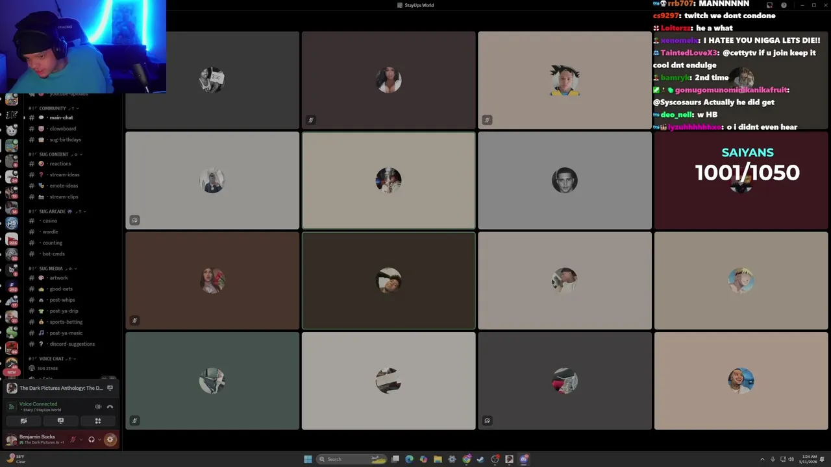Open the sug-birthdays channel
831x467 pixels.
coord(65,139)
